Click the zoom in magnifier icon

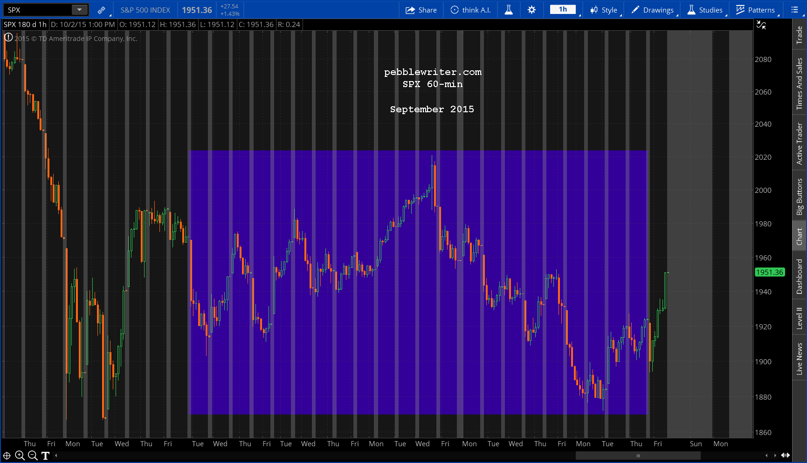point(20,456)
